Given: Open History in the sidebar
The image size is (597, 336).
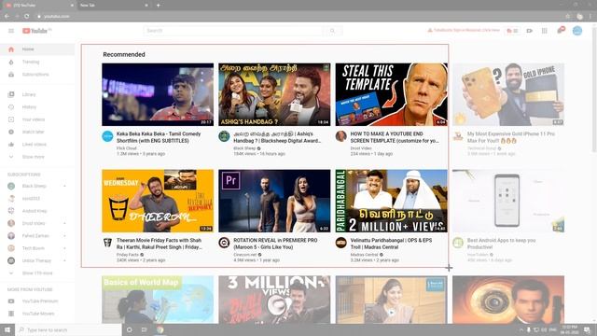Looking at the screenshot, I should click(x=37, y=107).
